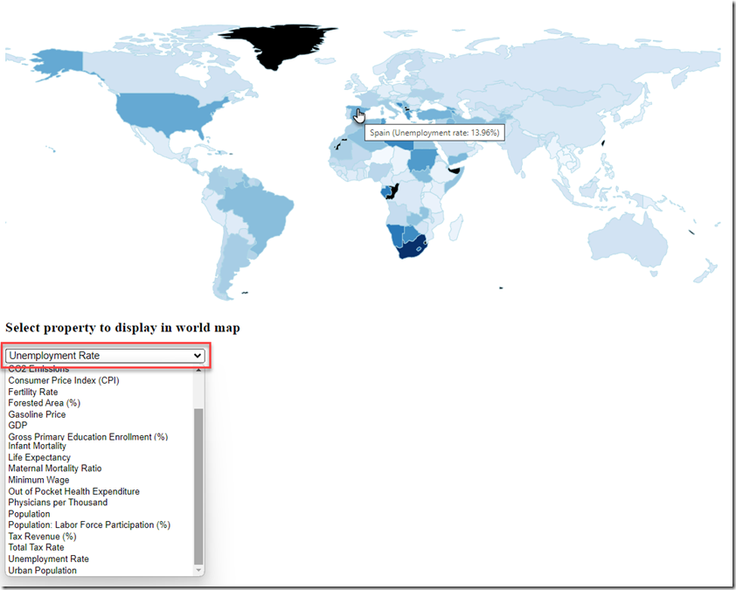736x590 pixels.
Task: Open the Unemployment Rate dropdown
Action: coord(103,355)
